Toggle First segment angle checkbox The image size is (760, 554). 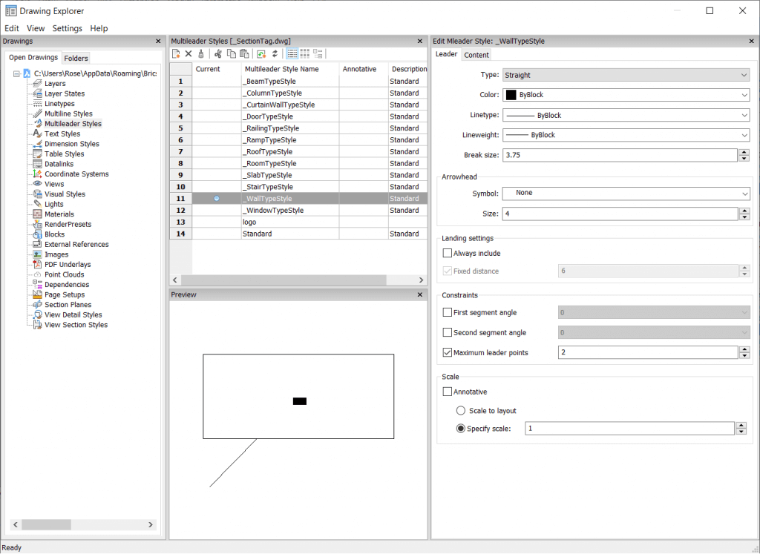[x=448, y=312]
